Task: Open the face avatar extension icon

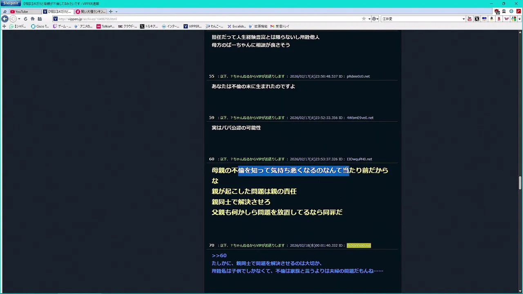Action: pos(504,11)
